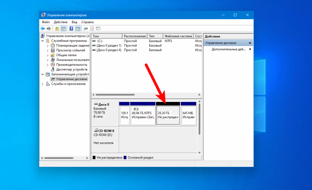312x190 pixels.
Task: Click the checkmark document toolbar icon
Action: [92, 29]
